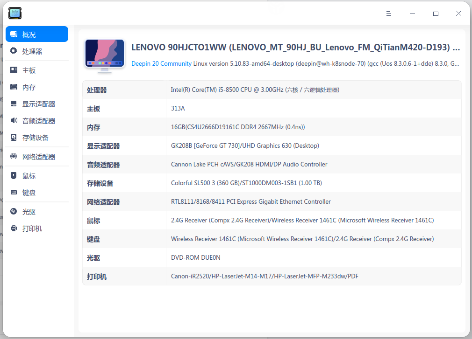Select the Colorful SL500 storage value
This screenshot has width=472, height=339.
pos(246,183)
